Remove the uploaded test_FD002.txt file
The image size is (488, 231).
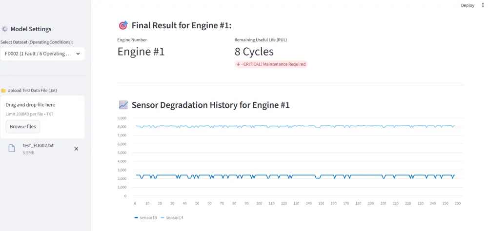tap(76, 149)
